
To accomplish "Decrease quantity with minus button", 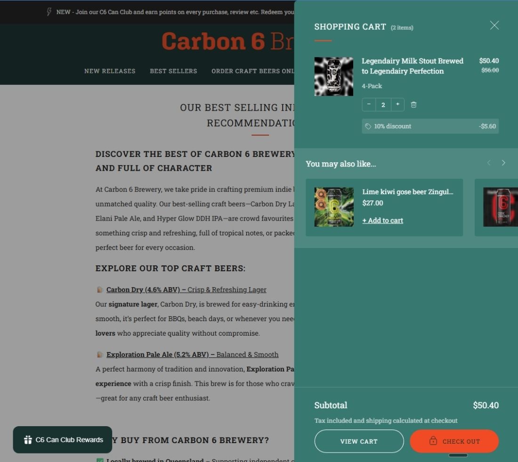I will coord(369,105).
